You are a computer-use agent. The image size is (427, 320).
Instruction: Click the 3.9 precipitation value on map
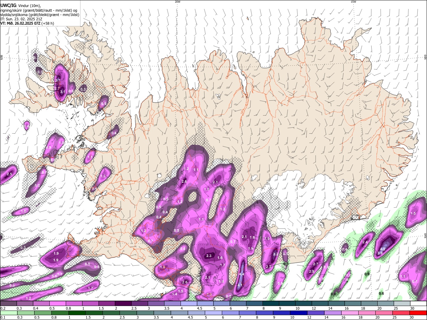tap(380, 253)
